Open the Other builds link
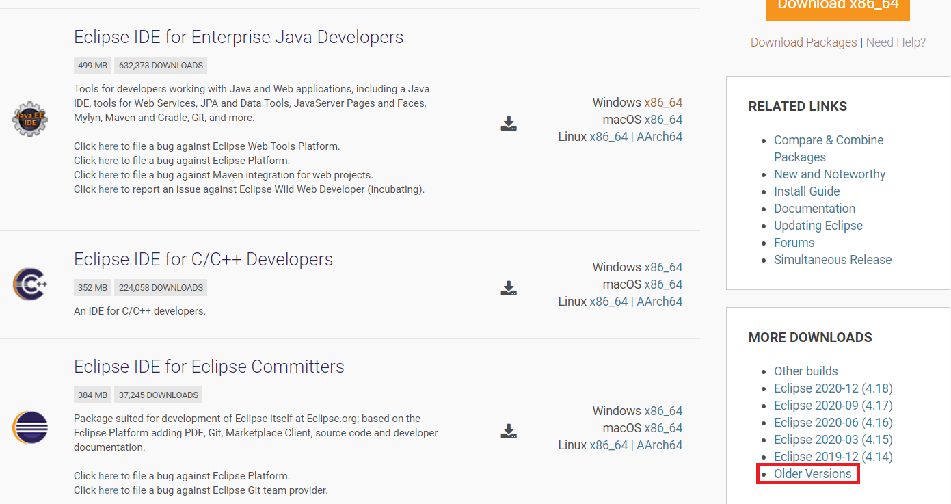The image size is (951, 504). coord(805,371)
